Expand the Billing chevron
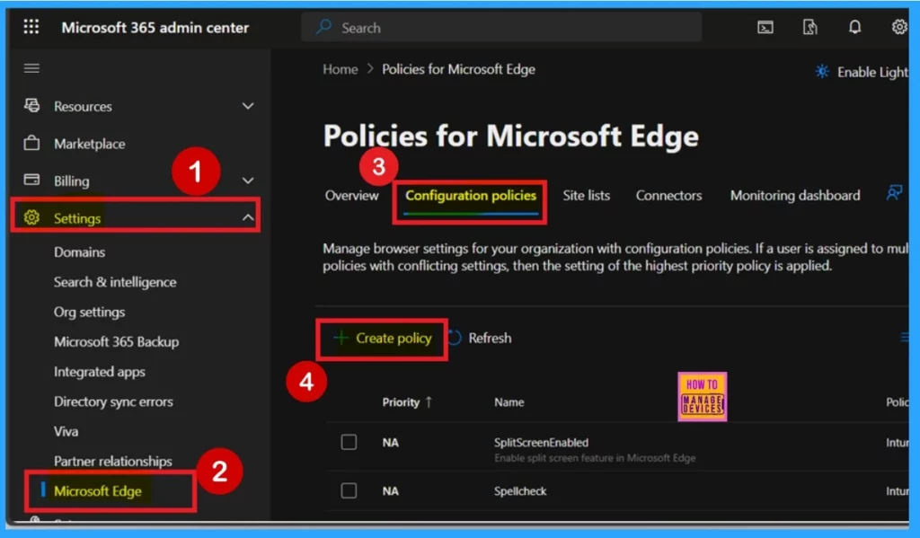920x538 pixels. pyautogui.click(x=248, y=181)
